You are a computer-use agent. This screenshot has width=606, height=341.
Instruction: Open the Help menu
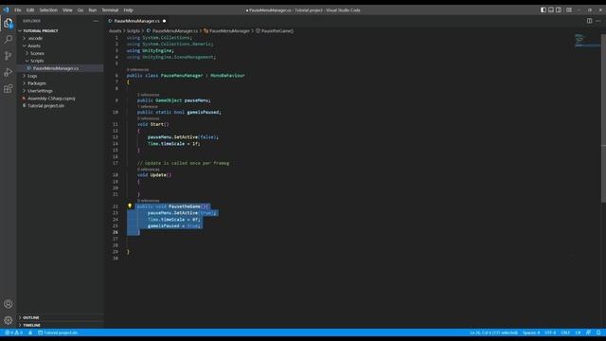(129, 10)
